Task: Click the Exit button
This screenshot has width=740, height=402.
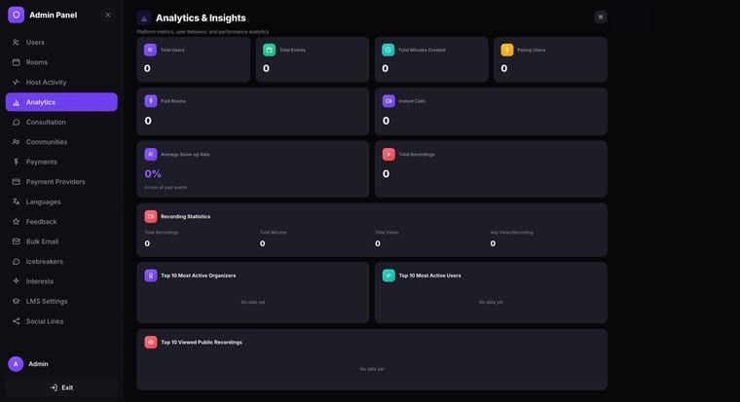Action: click(61, 387)
